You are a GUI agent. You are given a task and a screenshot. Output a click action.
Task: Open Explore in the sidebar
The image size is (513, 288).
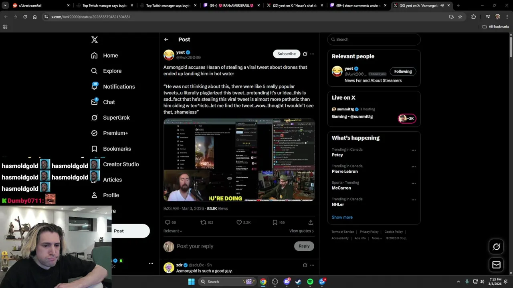coord(106,71)
